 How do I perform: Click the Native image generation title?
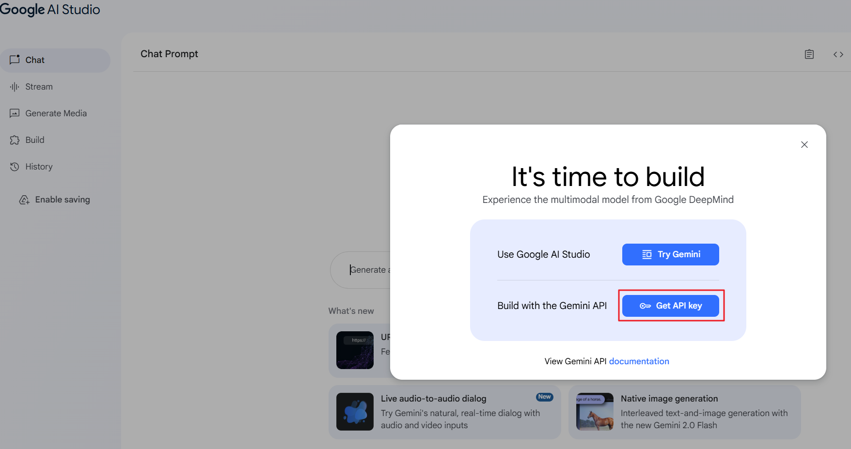(x=669, y=399)
